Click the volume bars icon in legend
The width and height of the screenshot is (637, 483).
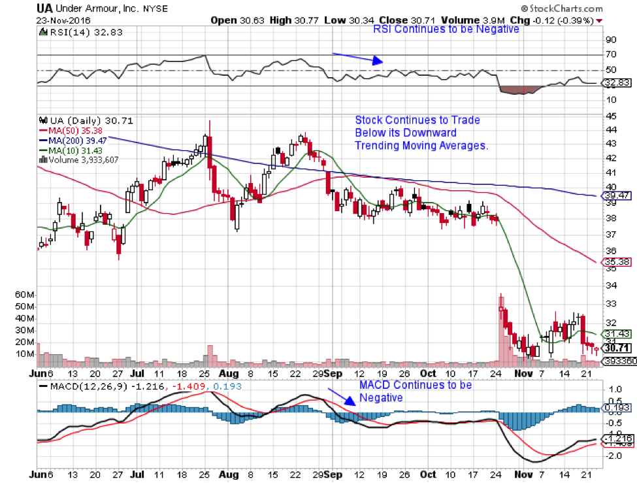pos(43,158)
